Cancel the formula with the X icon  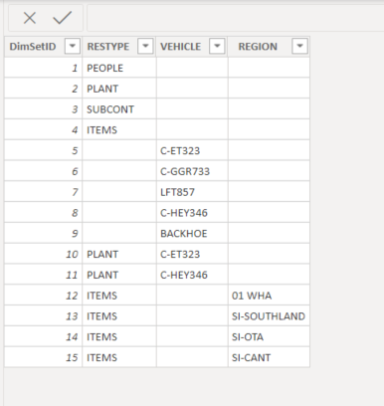[30, 18]
